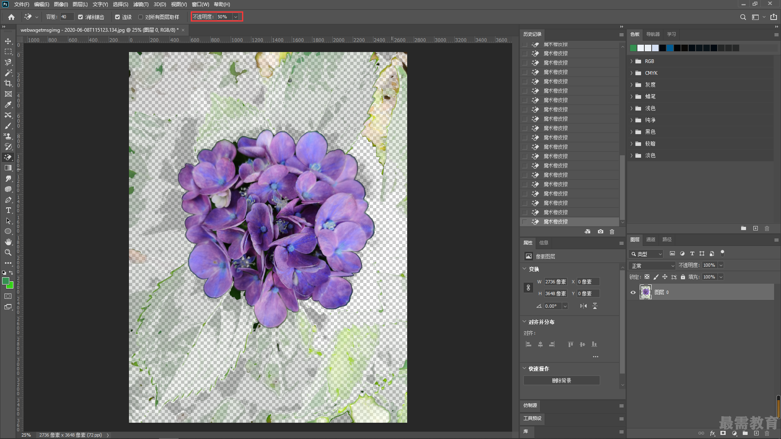The width and height of the screenshot is (781, 439).
Task: Click the create new group folder button in Layers
Action: pos(745,433)
